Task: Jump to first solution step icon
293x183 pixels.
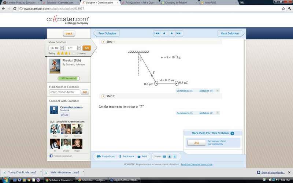Action: click(x=157, y=33)
